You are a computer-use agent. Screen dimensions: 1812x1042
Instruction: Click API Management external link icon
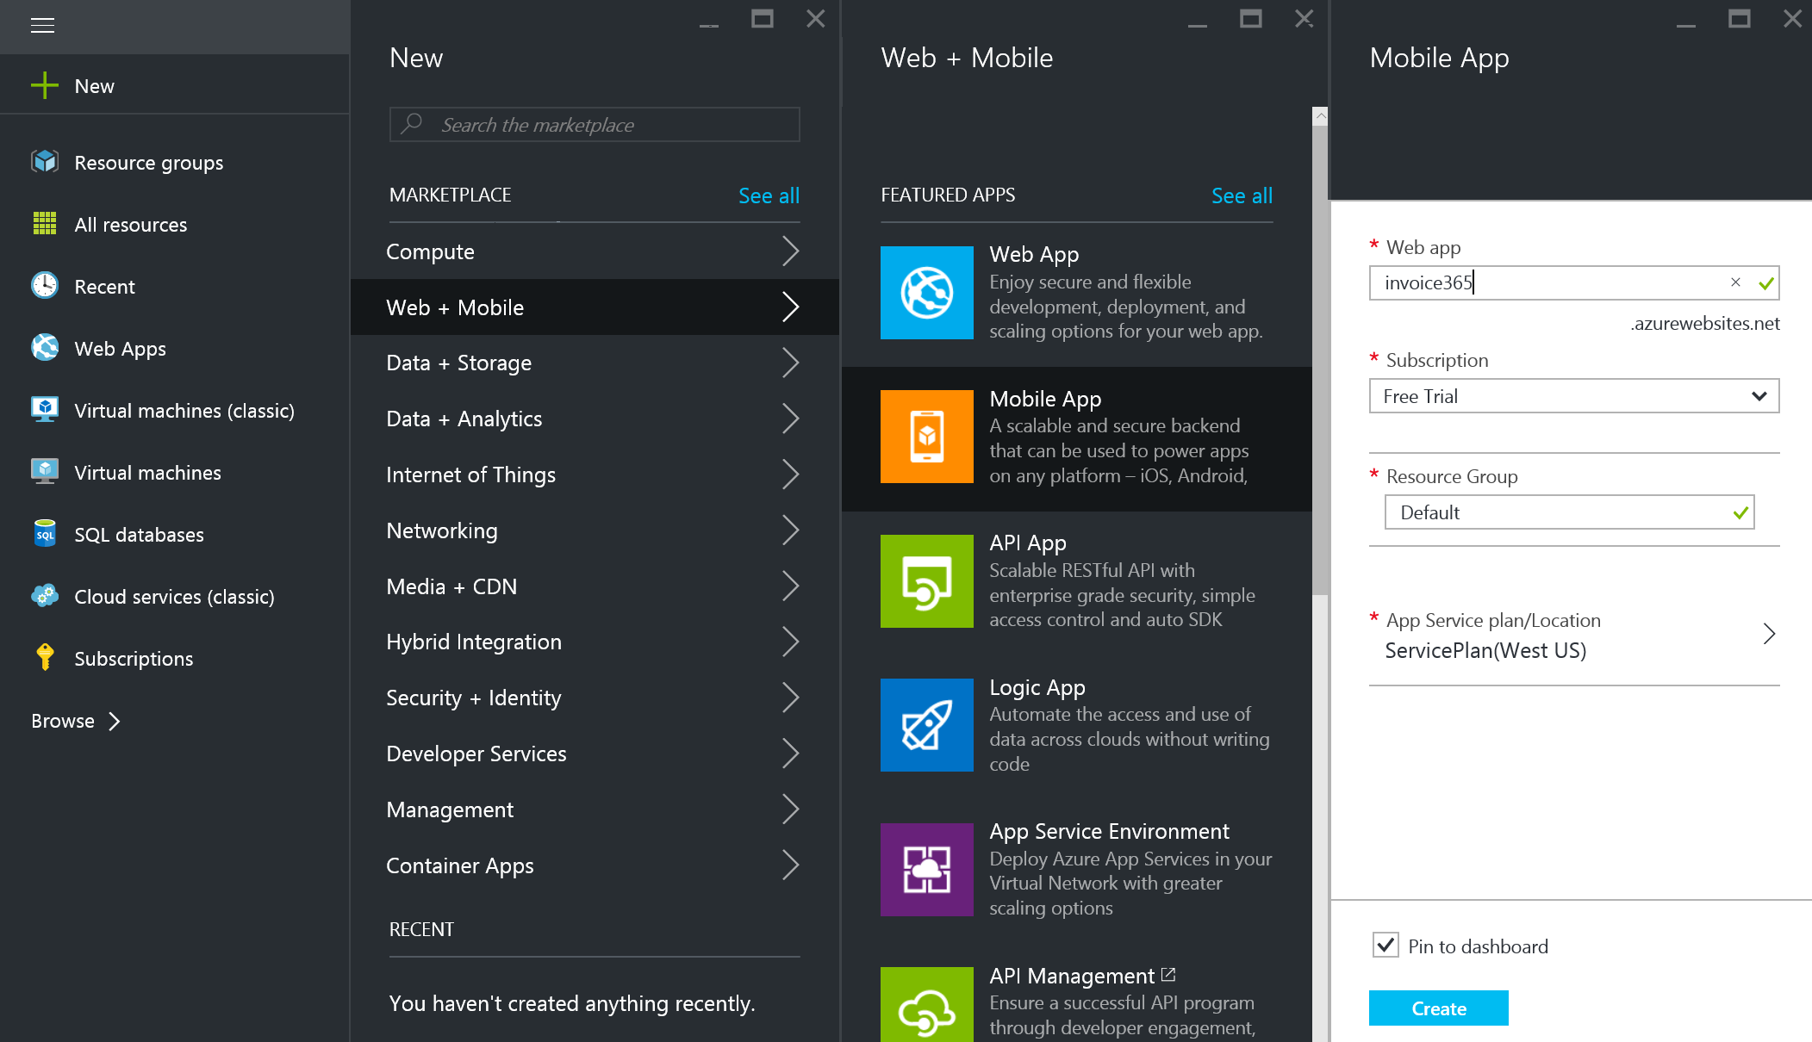1168,975
